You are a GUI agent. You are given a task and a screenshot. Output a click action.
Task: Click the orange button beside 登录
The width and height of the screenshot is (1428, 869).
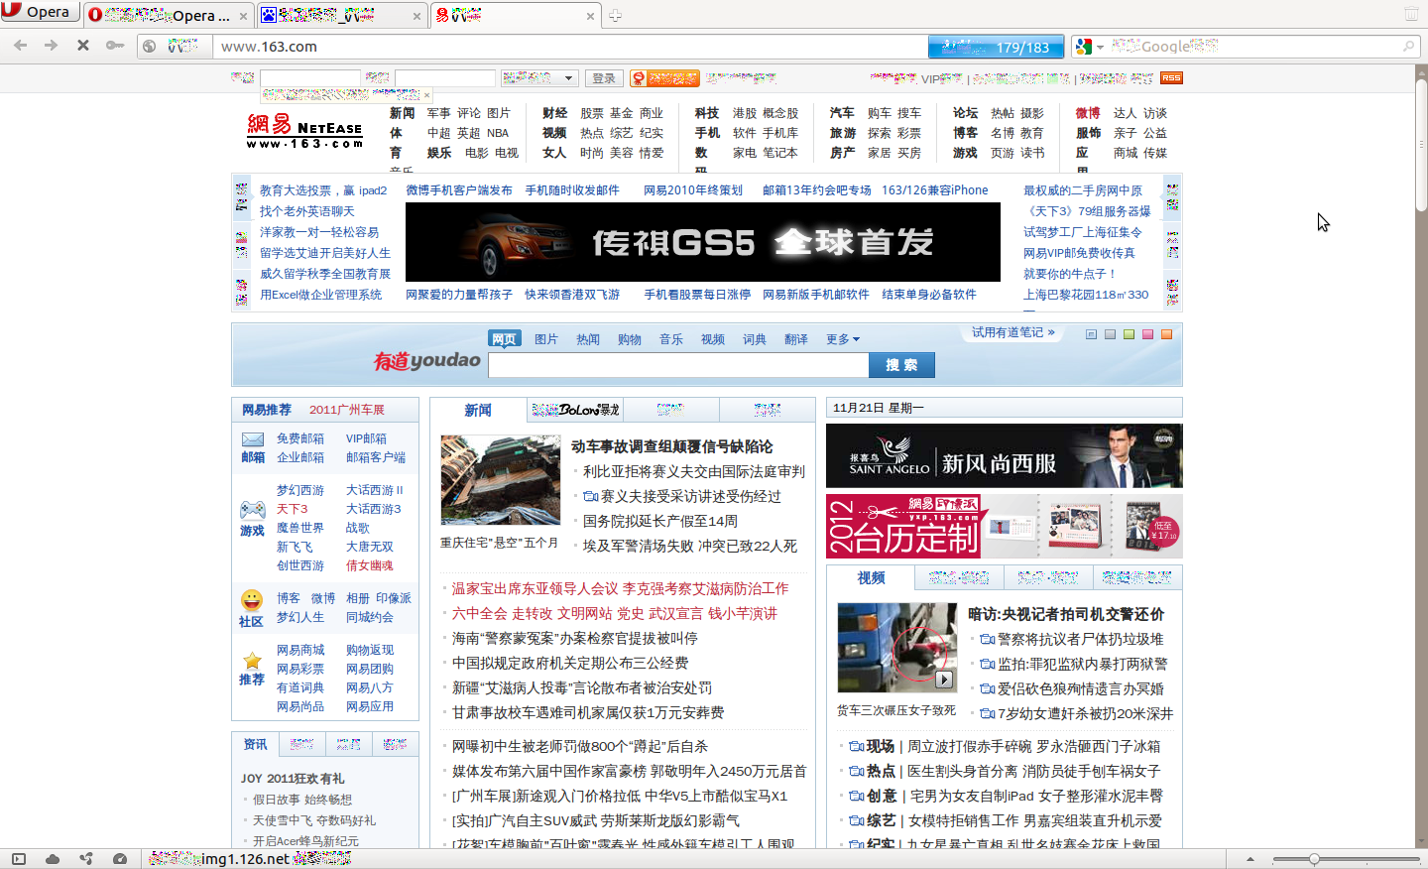tap(664, 78)
